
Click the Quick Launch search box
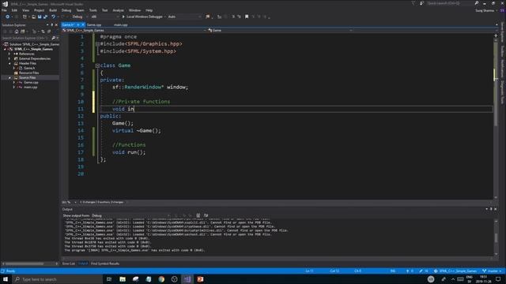[x=450, y=3]
